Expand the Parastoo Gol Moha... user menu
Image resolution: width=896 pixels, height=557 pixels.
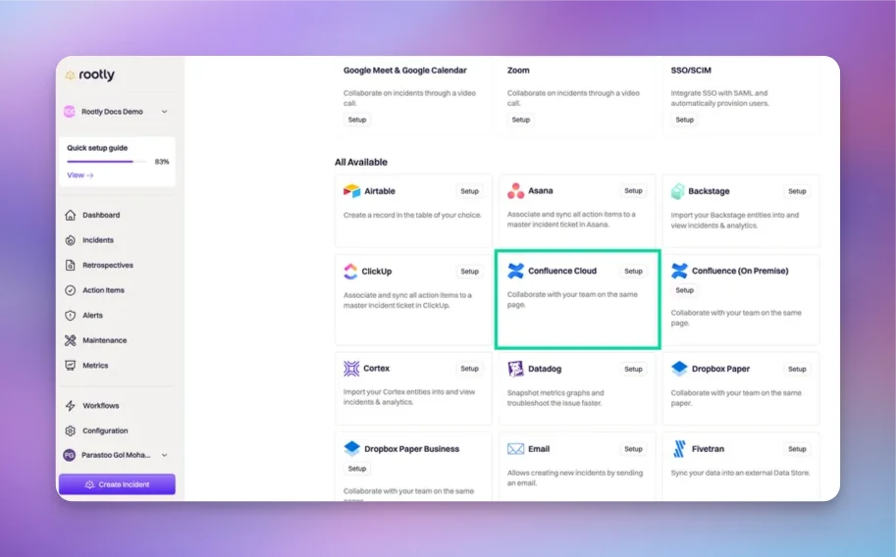point(165,455)
